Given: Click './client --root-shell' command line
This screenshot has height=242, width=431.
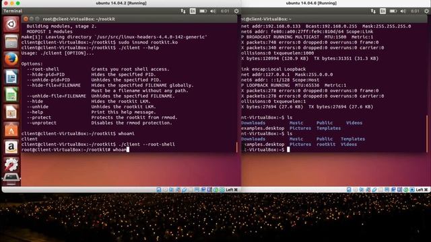Looking at the screenshot, I should [147, 145].
